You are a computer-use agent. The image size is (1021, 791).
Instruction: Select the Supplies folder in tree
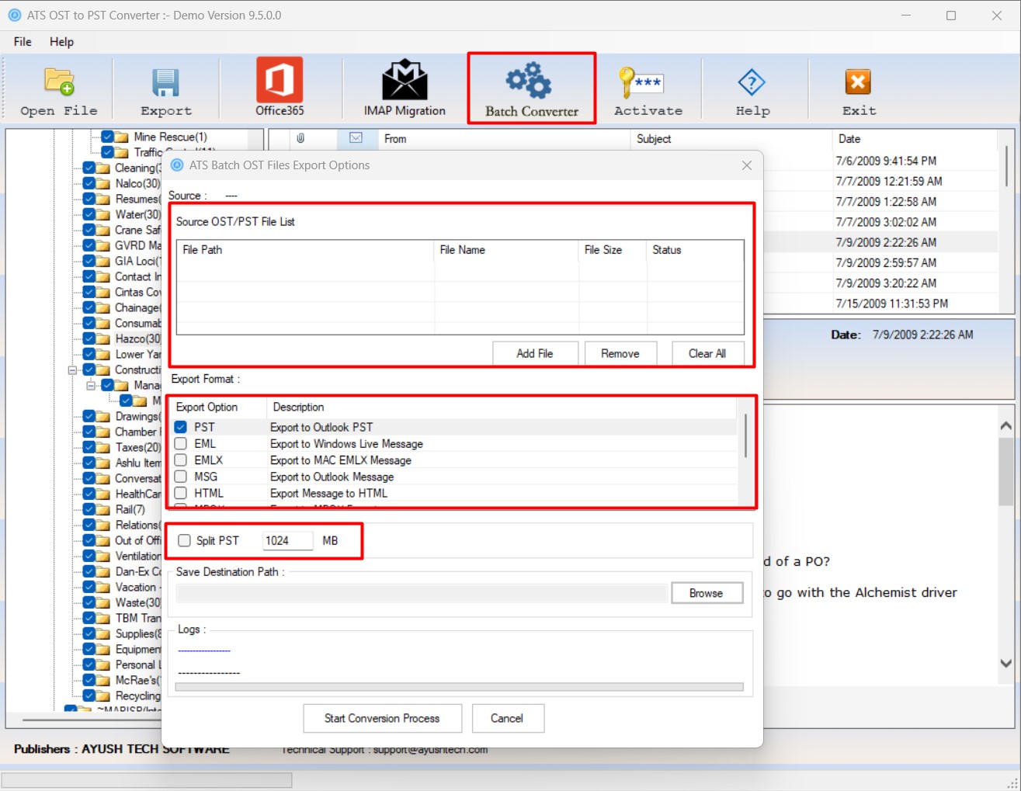point(137,633)
